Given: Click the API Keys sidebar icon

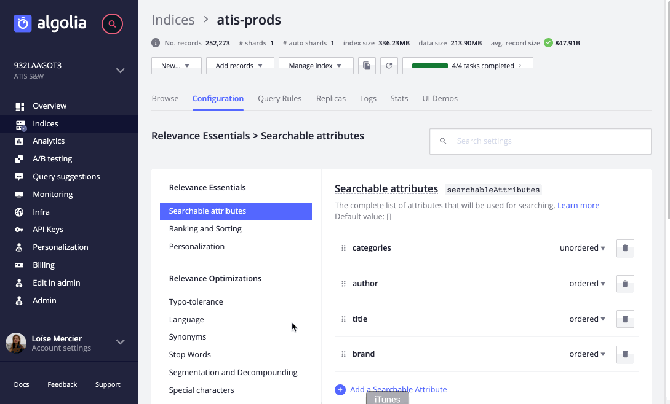Looking at the screenshot, I should pos(19,229).
